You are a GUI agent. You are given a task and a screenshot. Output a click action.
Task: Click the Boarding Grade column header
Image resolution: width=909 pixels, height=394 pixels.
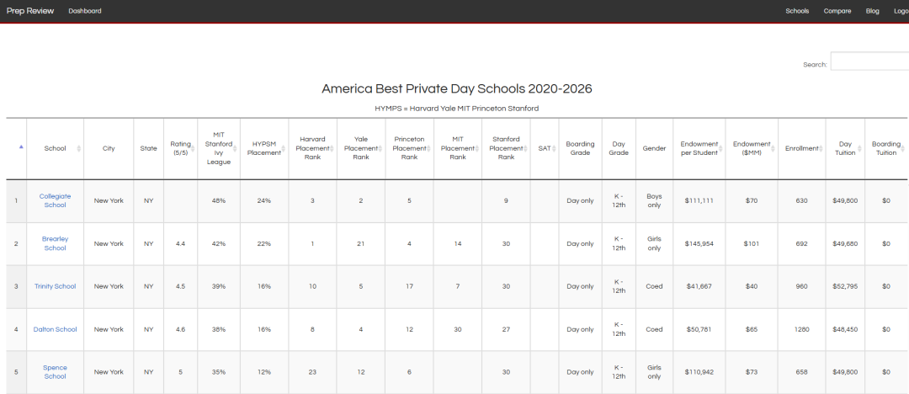pyautogui.click(x=580, y=148)
